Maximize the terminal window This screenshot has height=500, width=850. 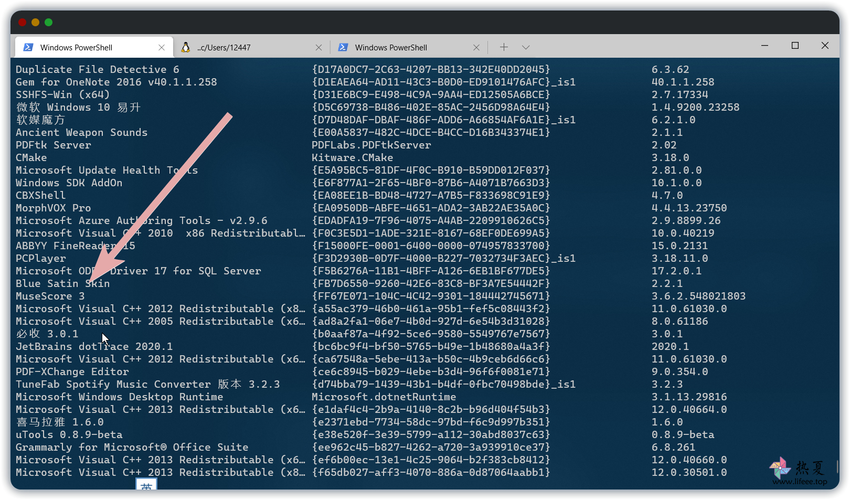pos(795,46)
